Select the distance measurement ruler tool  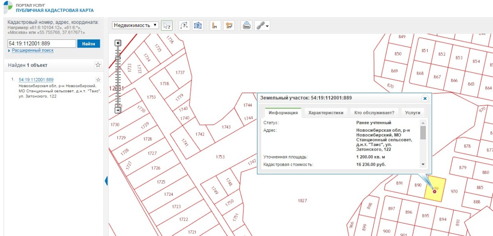pyautogui.click(x=214, y=25)
